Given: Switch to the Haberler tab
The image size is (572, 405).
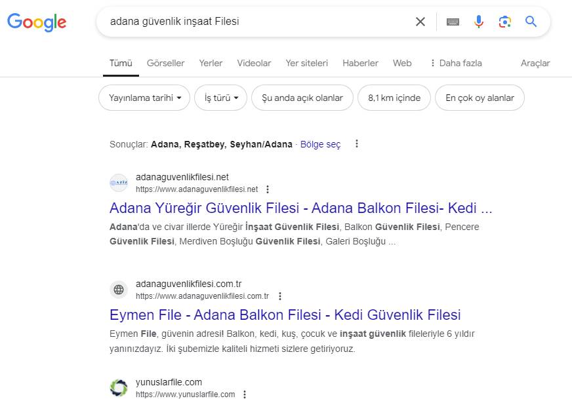Looking at the screenshot, I should (x=360, y=63).
